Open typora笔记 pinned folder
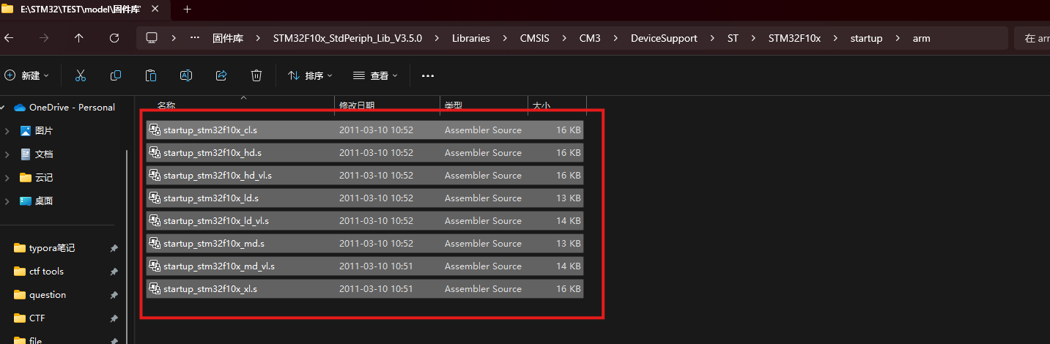The height and width of the screenshot is (344, 1050). tap(51, 248)
